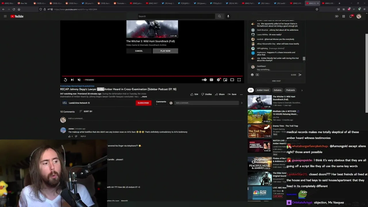Open the notifications bell
368x207 pixels.
pos(350,16)
